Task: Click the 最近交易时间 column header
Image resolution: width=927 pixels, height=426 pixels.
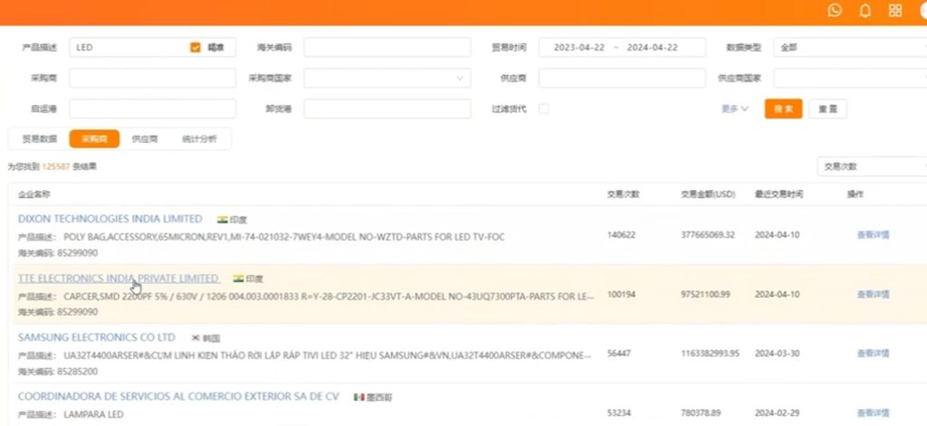Action: 779,194
